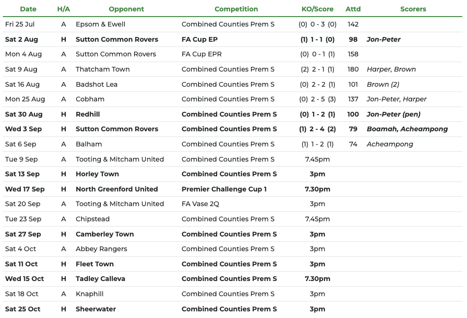Click the Scorers column header

pyautogui.click(x=413, y=9)
